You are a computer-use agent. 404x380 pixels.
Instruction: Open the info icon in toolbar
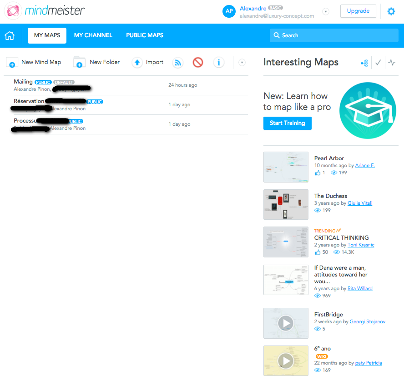pos(219,63)
